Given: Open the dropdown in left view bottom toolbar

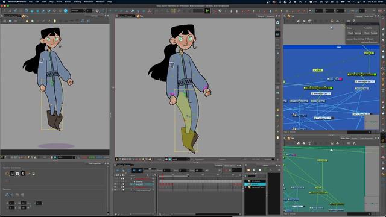Looking at the screenshot, I should pos(66,157).
